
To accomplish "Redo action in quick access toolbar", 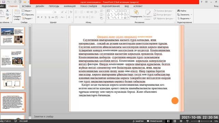I will click(x=15, y=2).
